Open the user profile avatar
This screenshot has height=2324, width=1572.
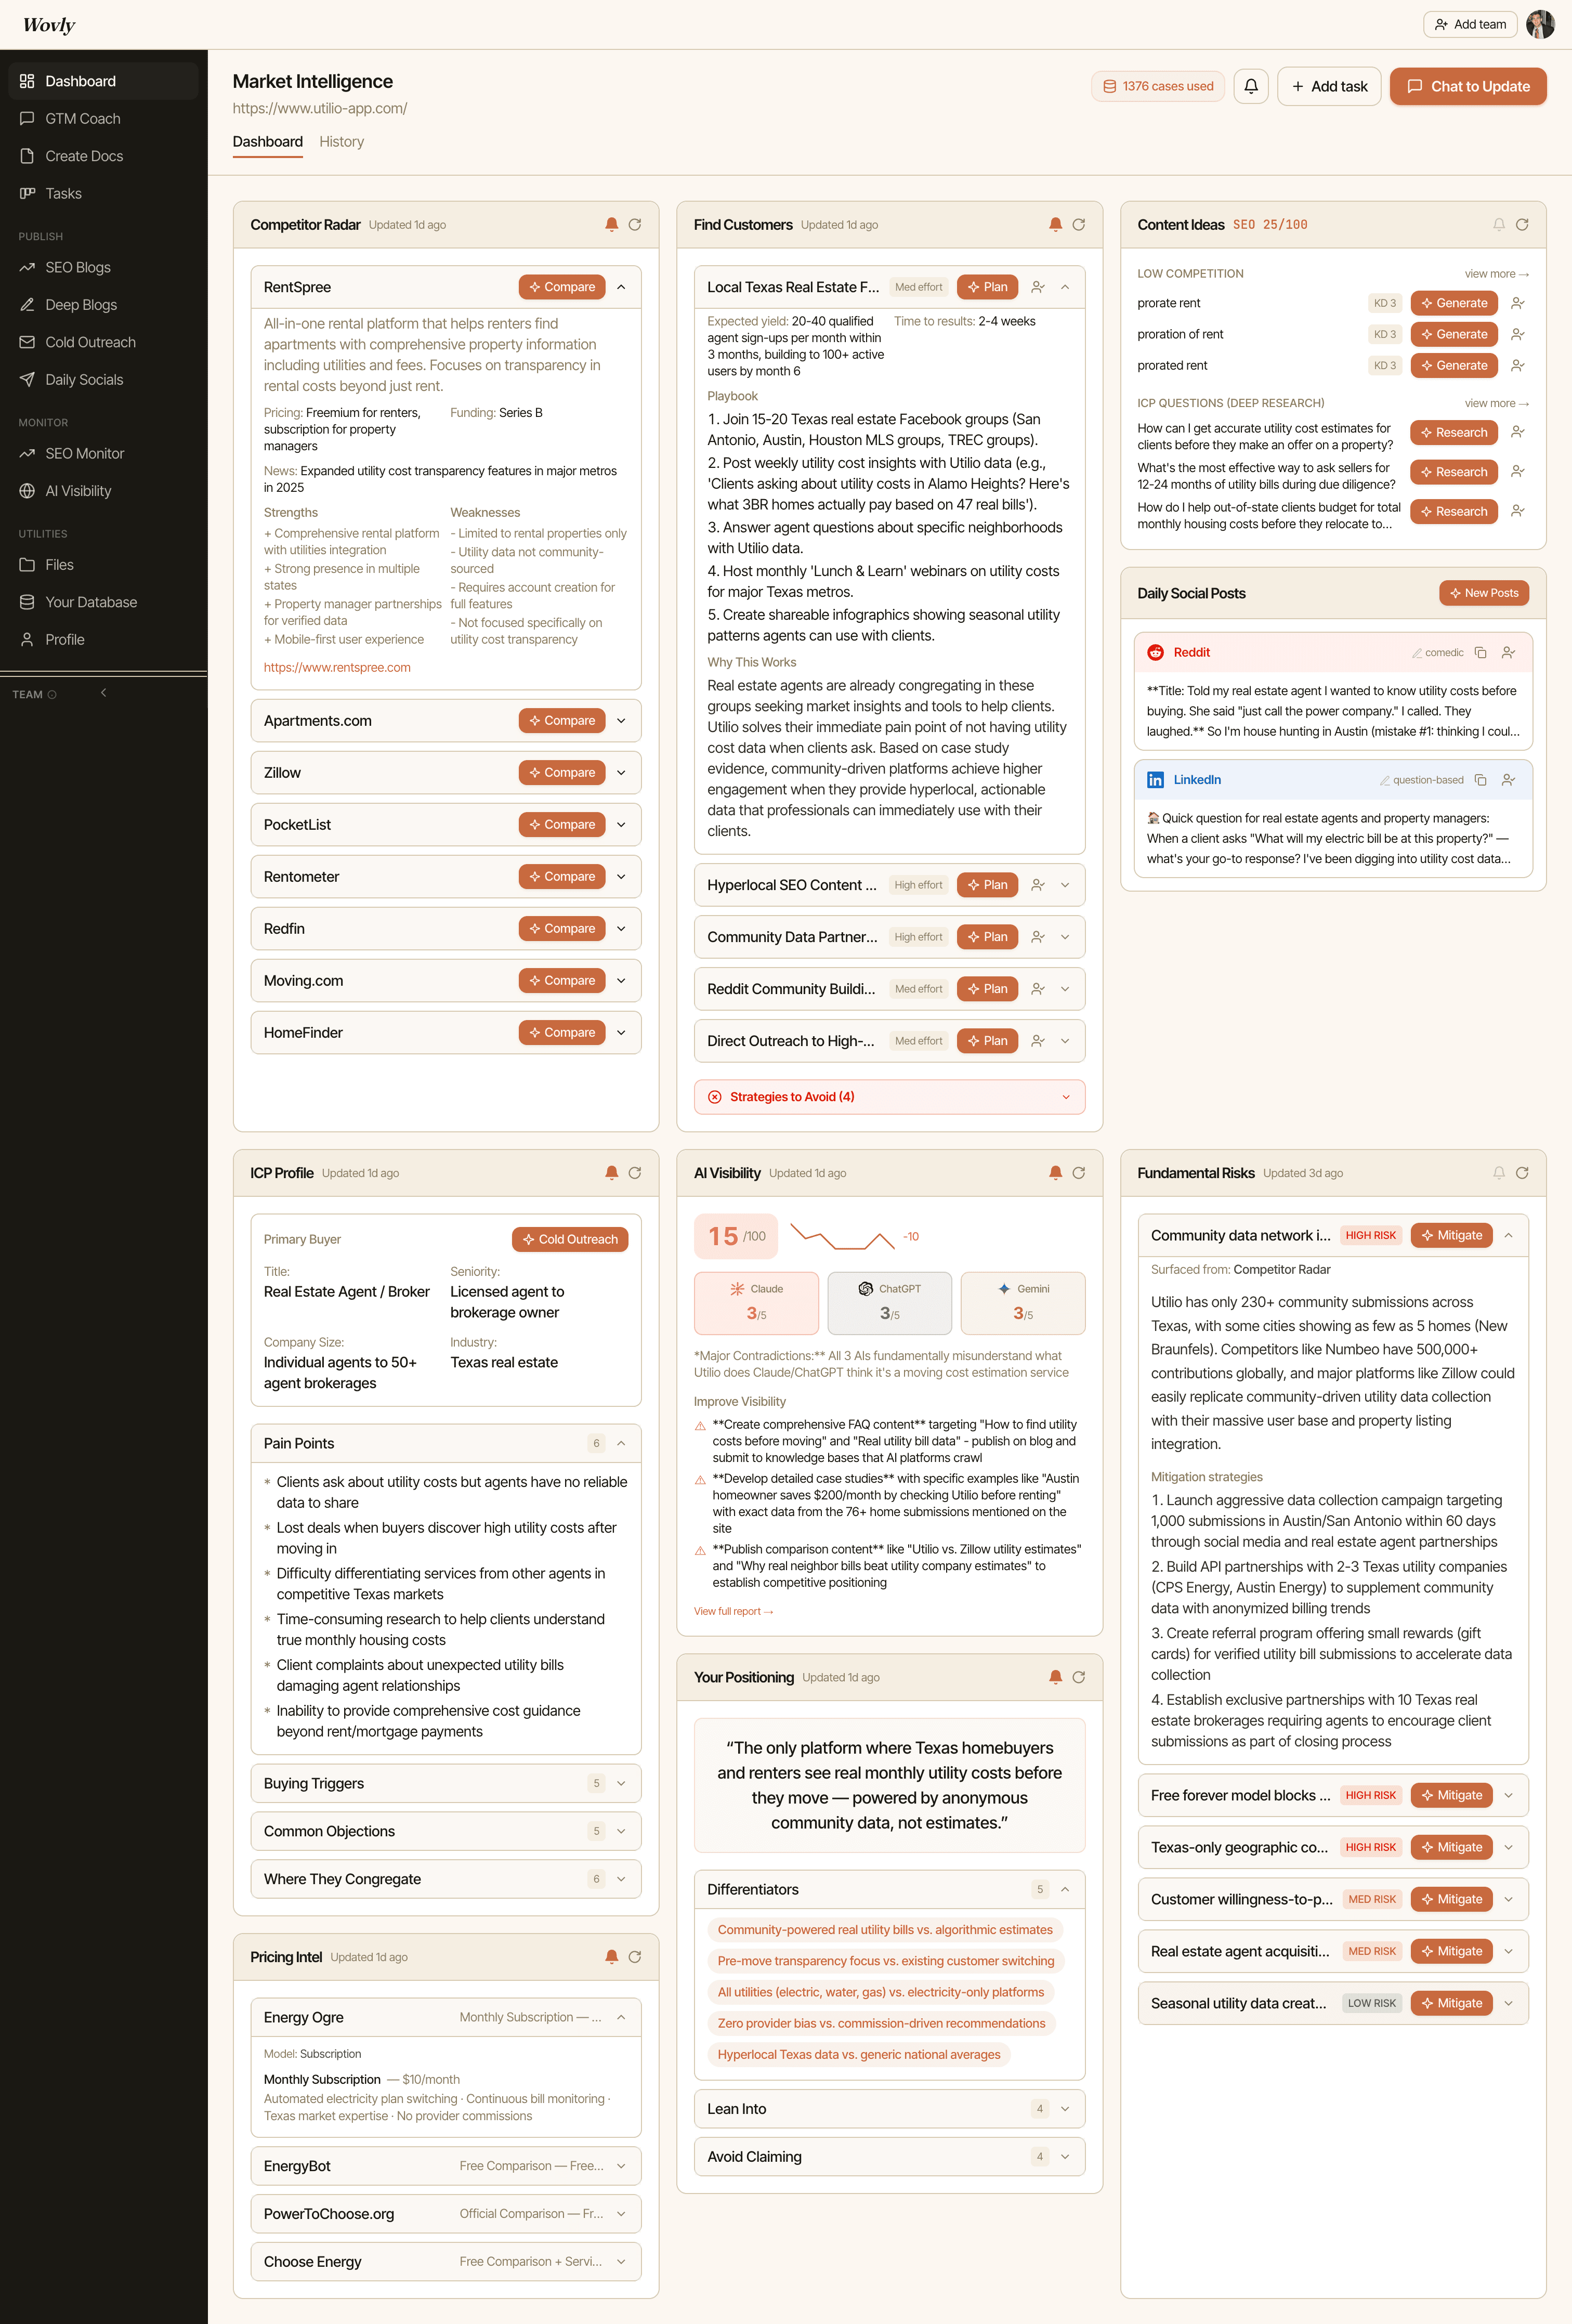point(1541,24)
